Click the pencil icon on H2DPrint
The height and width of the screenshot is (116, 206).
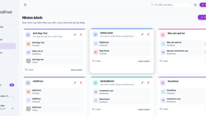coord(75,83)
